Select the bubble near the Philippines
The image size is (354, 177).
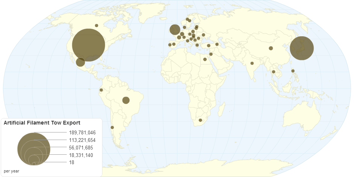tap(293, 71)
